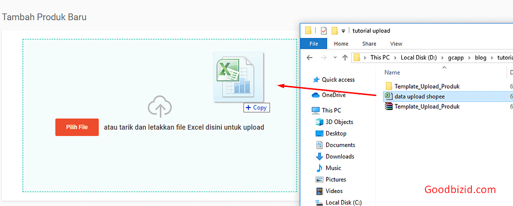Select Downloads in the sidebar
Image resolution: width=513 pixels, height=206 pixels.
pos(339,156)
